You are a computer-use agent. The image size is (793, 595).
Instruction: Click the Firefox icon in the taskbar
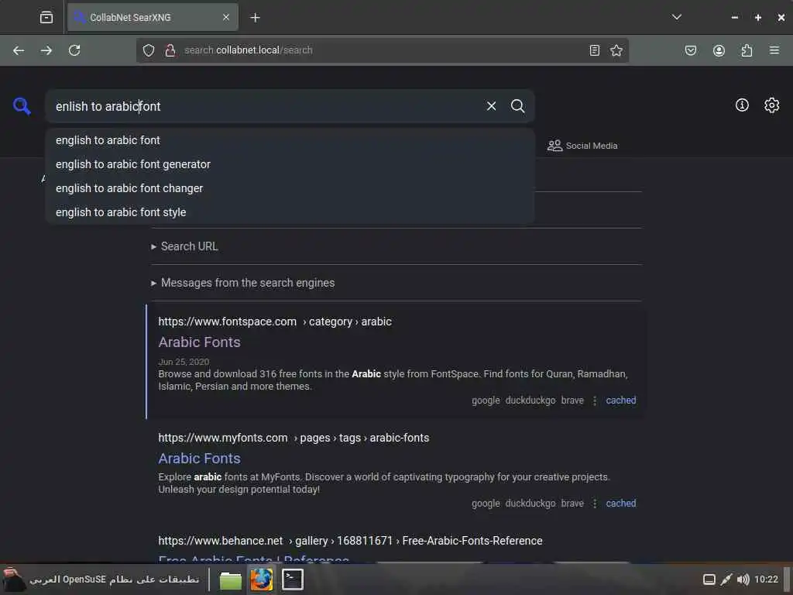point(262,580)
